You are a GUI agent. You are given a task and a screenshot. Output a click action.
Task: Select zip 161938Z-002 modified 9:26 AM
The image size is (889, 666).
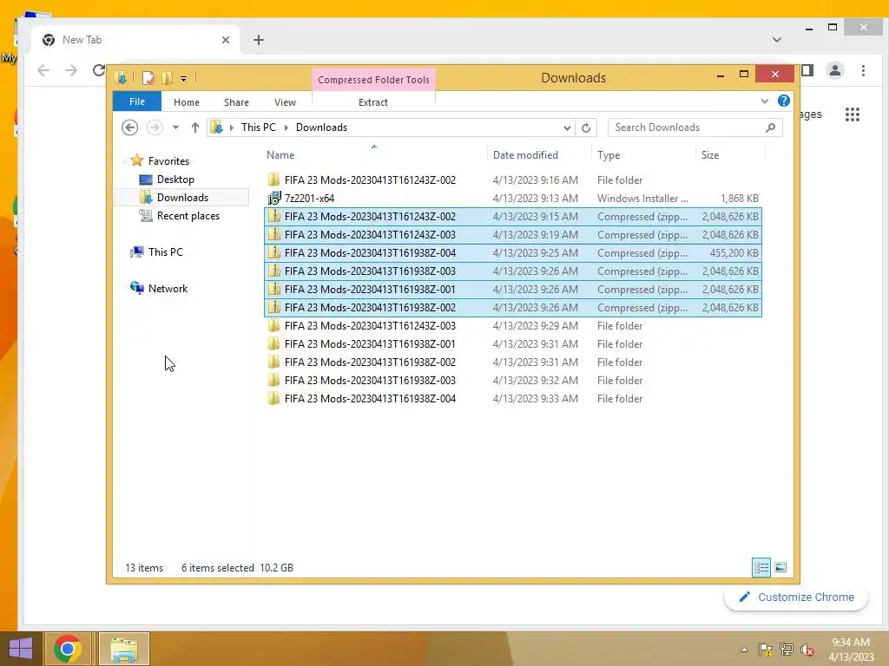pyautogui.click(x=512, y=308)
